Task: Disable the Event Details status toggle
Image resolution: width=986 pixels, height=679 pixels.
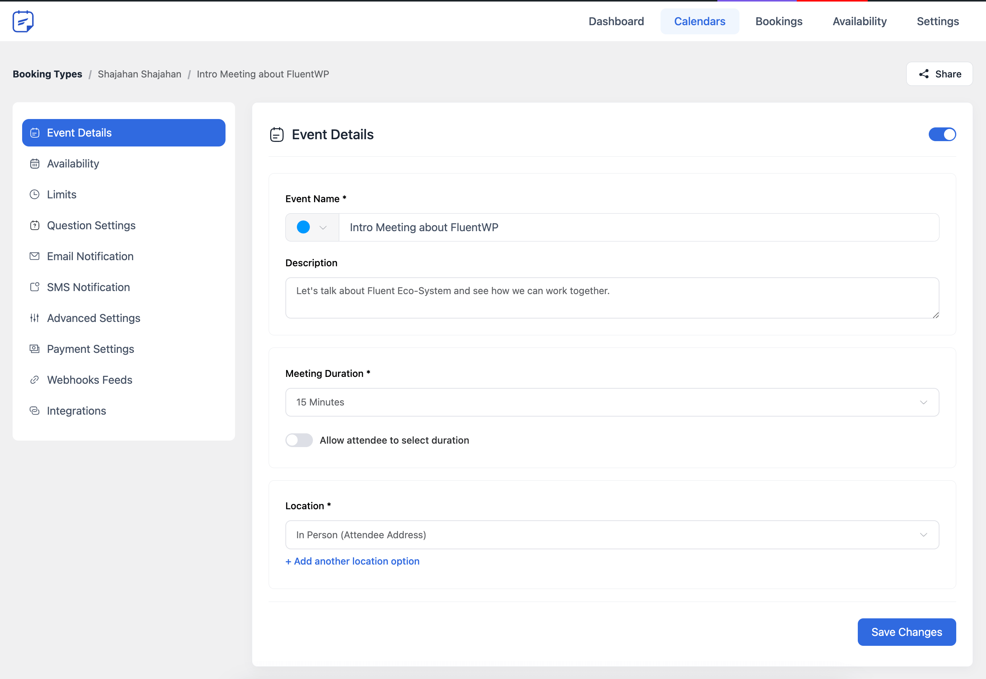Action: click(x=942, y=134)
